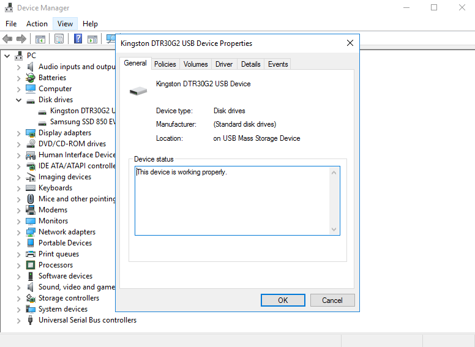Click the Disk drives category icon

tap(30, 101)
